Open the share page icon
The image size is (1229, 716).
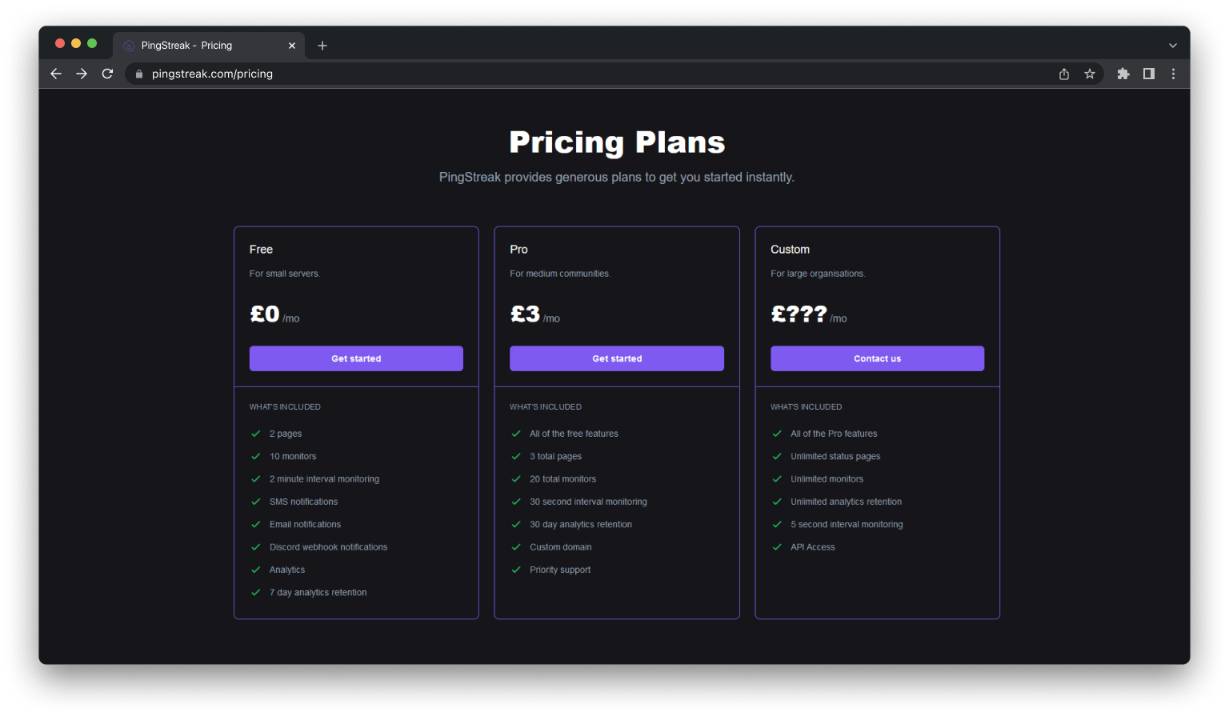[1064, 74]
